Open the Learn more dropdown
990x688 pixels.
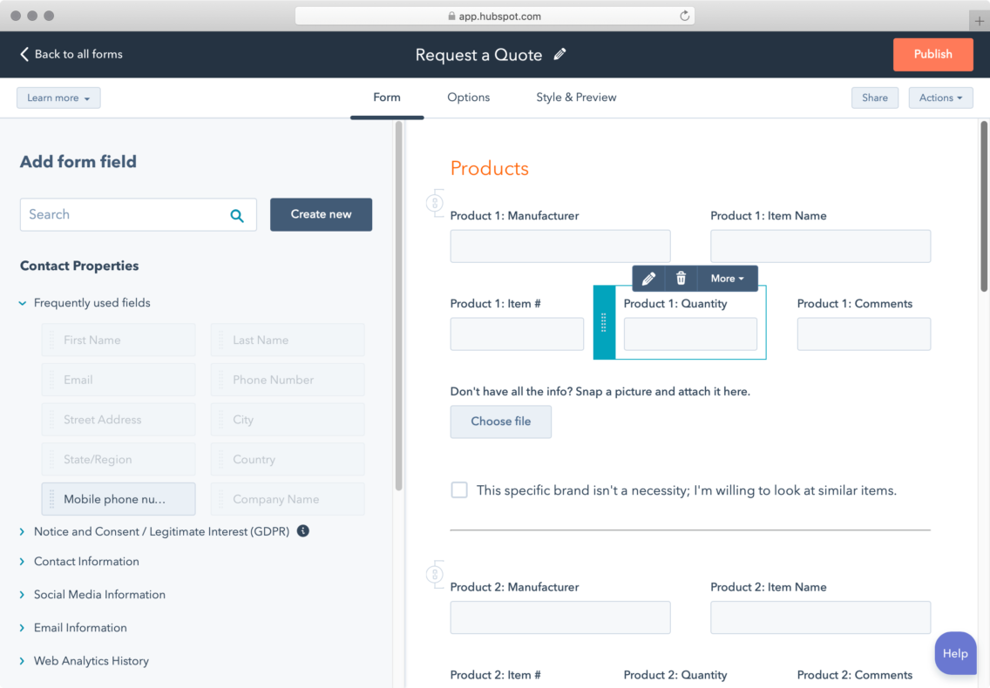(x=58, y=98)
